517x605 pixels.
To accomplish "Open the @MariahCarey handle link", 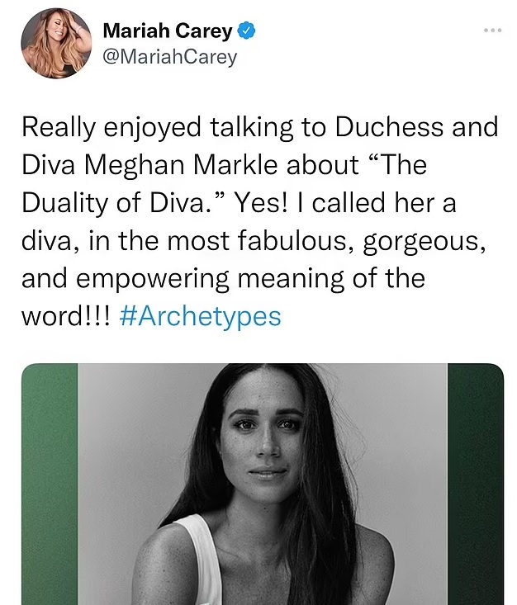I will click(169, 56).
